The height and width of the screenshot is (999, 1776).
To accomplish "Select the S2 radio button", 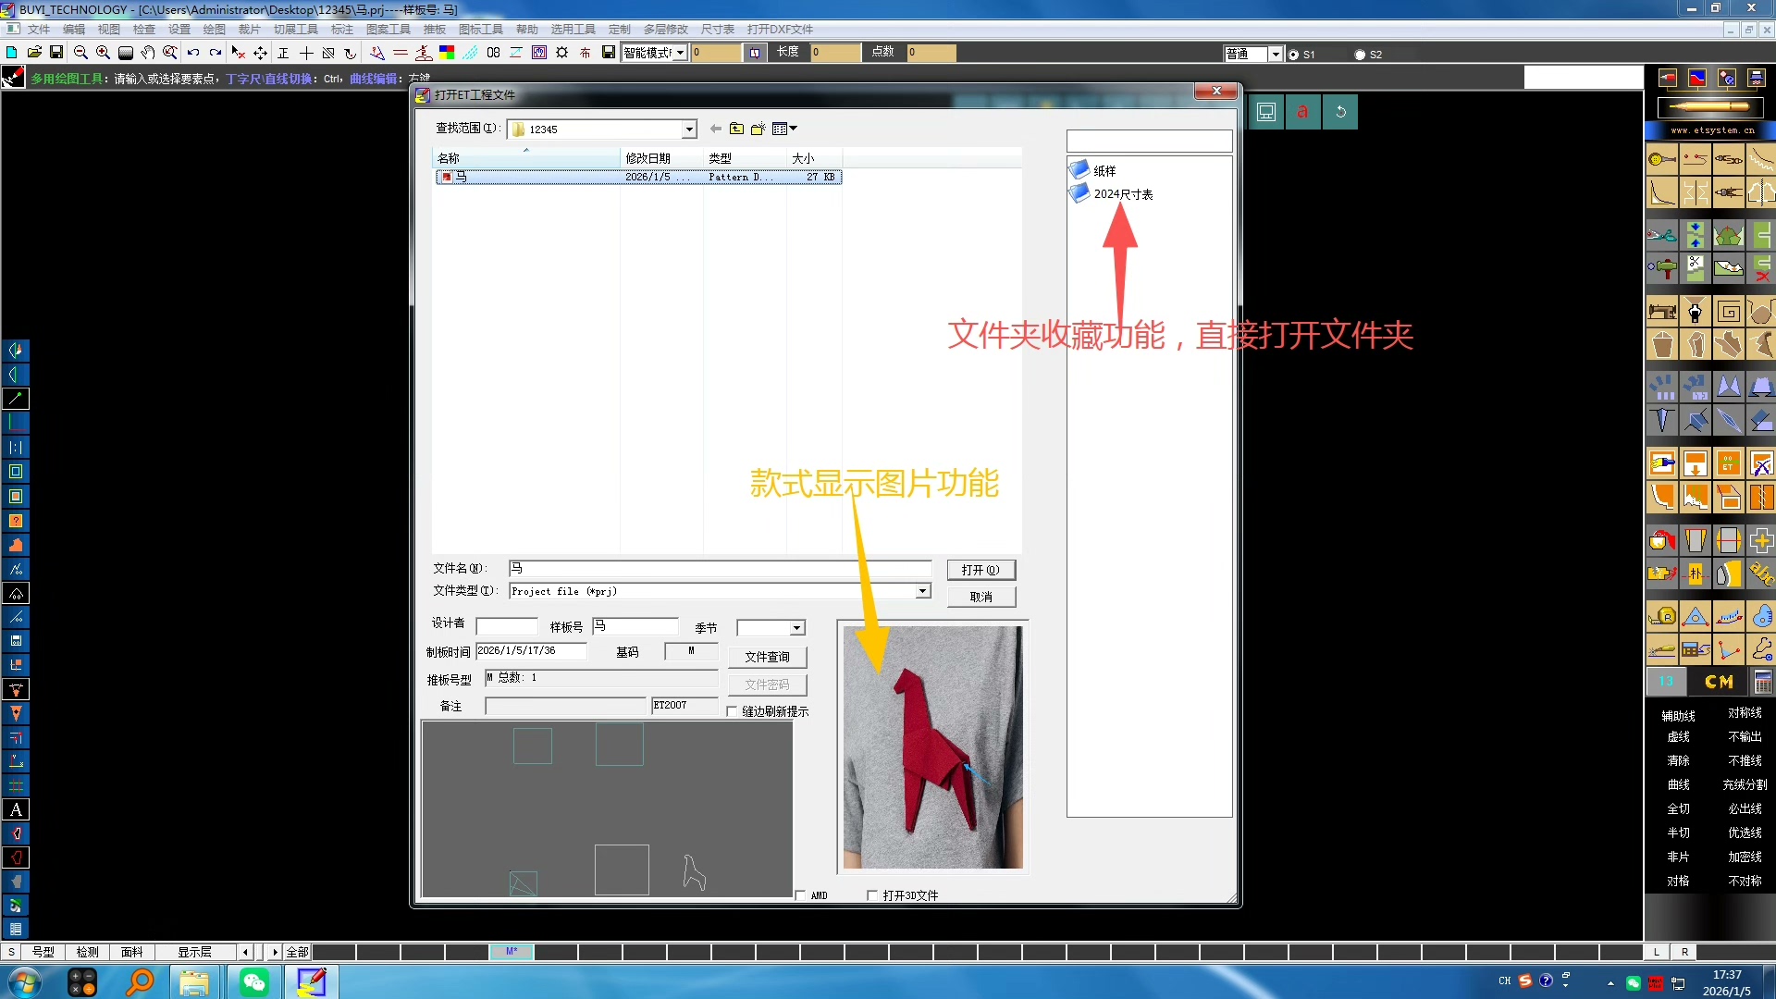I will [x=1360, y=55].
